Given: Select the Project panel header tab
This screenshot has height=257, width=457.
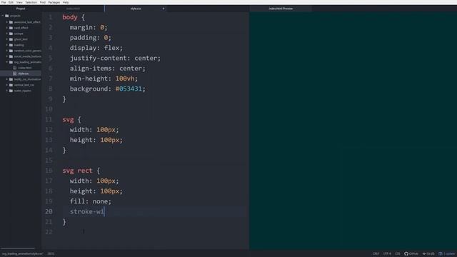Looking at the screenshot, I should pyautogui.click(x=21, y=9).
